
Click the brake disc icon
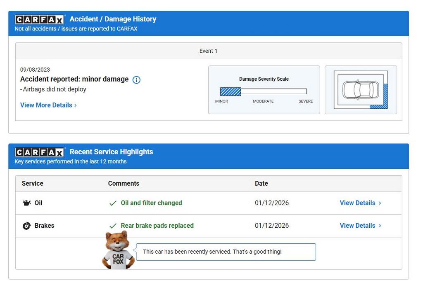26,226
